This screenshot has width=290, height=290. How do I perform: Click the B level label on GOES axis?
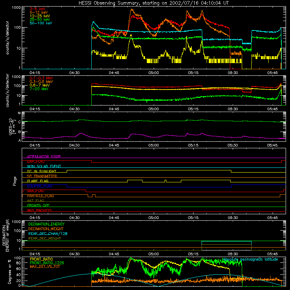click(x=19, y=132)
